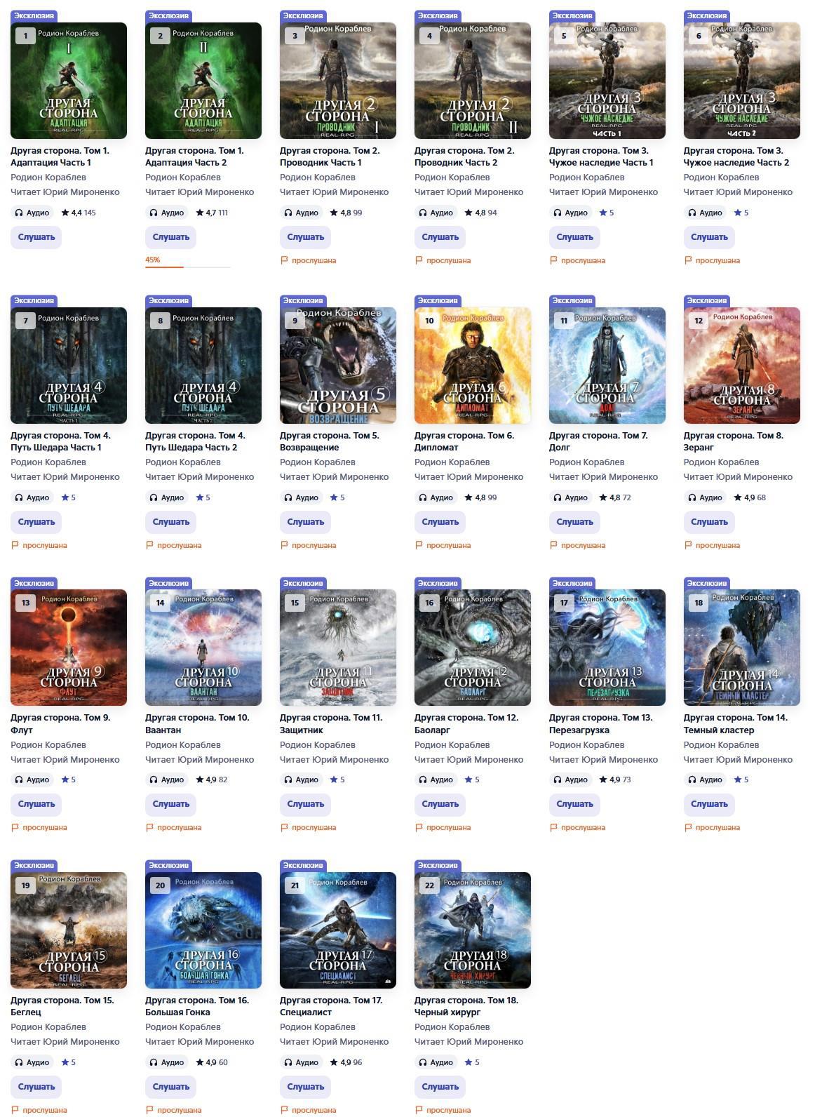829x1117 pixels.
Task: Click the Эксклюзив badge on Том 6 Дипломат
Action: (x=438, y=300)
